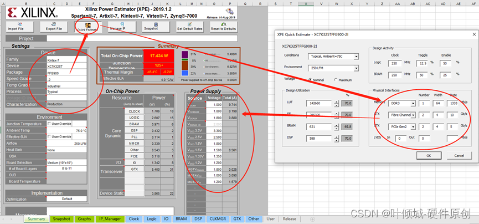Click the BRAM Enable 25 field
The image size is (479, 224).
point(446,75)
